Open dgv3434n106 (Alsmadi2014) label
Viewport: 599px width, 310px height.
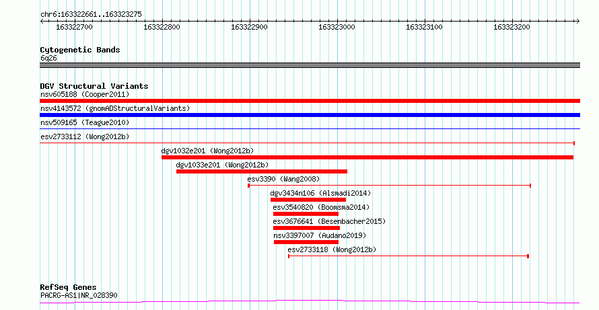[320, 193]
